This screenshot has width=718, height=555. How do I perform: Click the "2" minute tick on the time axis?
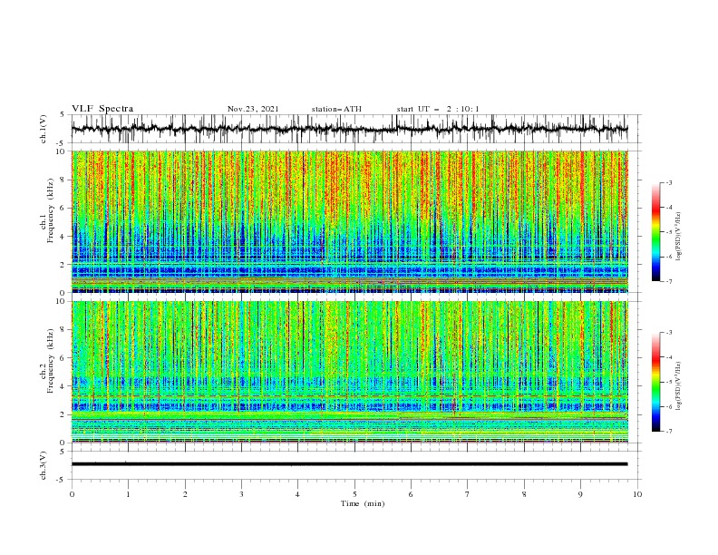coord(185,494)
